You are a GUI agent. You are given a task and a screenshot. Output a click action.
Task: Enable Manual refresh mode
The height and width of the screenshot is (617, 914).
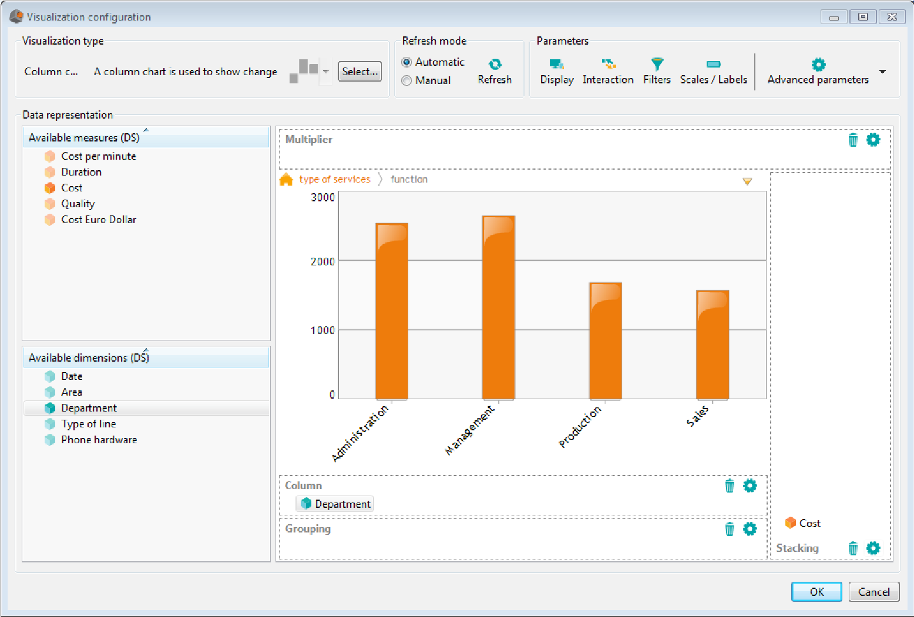coord(406,80)
